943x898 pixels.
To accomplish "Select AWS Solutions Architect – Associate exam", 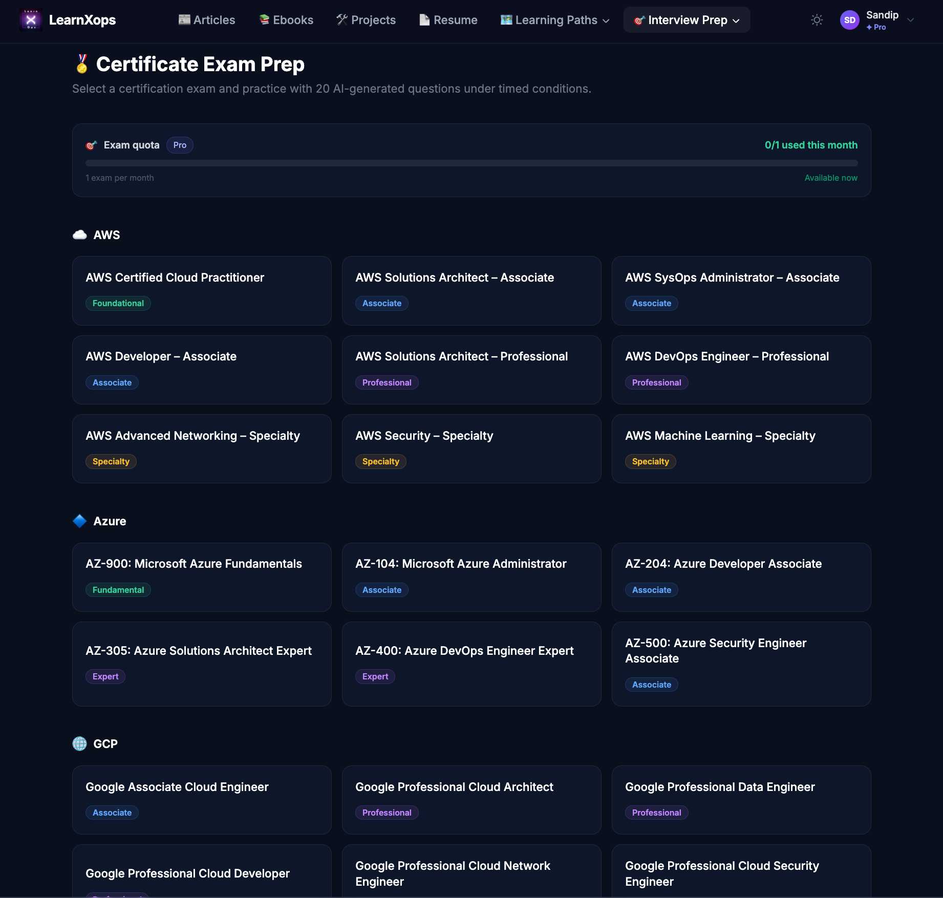I will (471, 291).
